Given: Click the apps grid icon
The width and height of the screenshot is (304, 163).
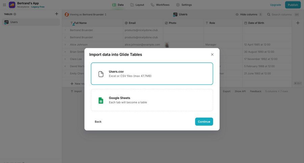Looking at the screenshot, I should [x=4, y=5].
